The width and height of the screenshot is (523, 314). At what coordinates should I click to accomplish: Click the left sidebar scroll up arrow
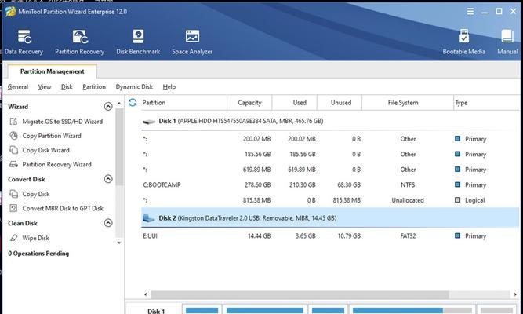pyautogui.click(x=119, y=103)
